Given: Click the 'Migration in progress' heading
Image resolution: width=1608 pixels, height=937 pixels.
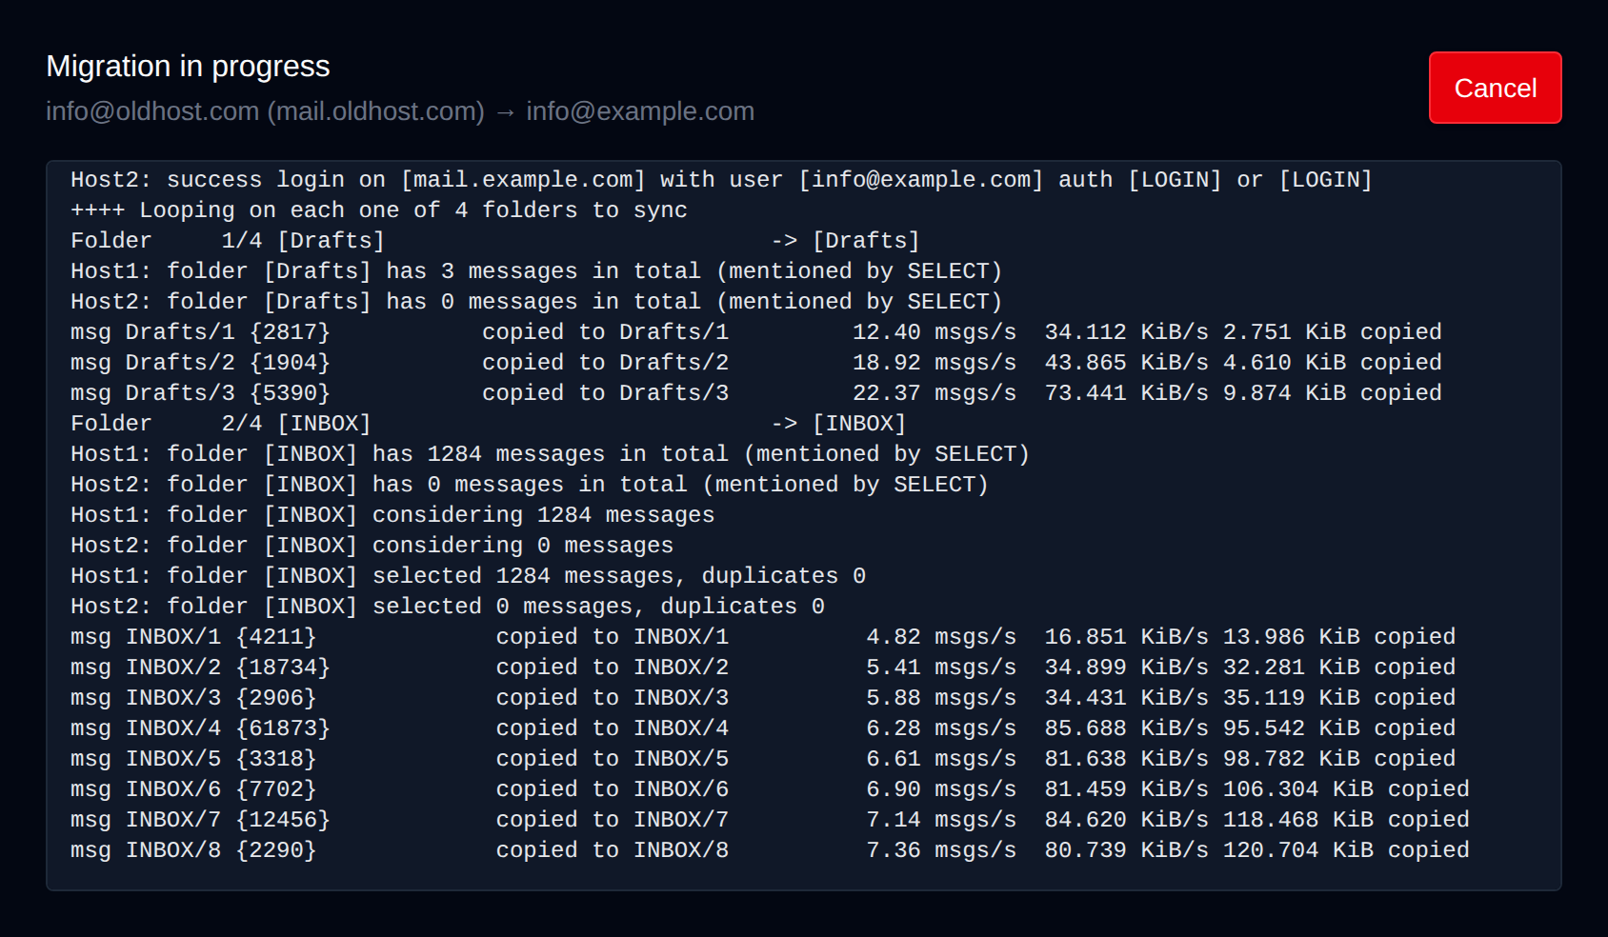Looking at the screenshot, I should point(188,67).
